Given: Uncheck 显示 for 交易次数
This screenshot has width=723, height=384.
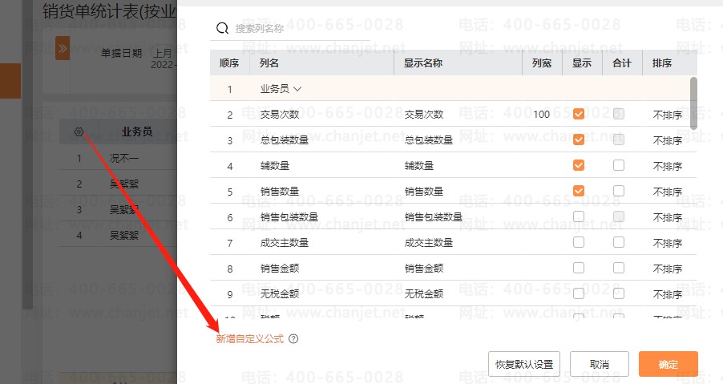Looking at the screenshot, I should click(578, 114).
